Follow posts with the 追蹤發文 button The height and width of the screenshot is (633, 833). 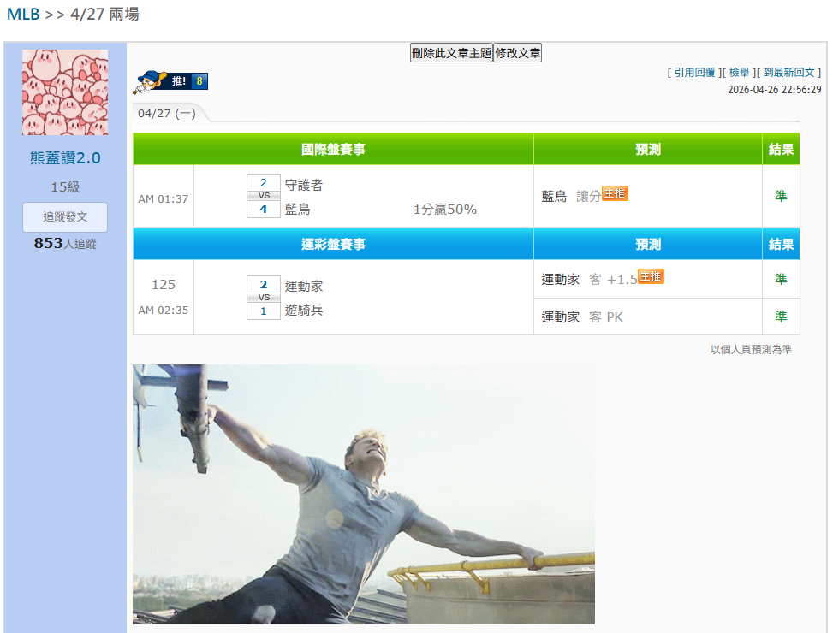pos(65,217)
